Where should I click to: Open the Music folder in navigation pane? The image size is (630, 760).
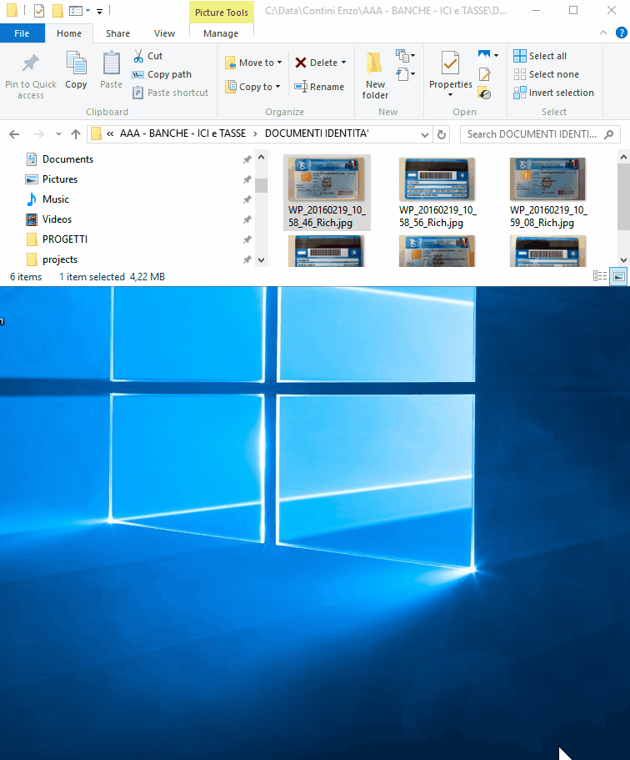coord(56,199)
